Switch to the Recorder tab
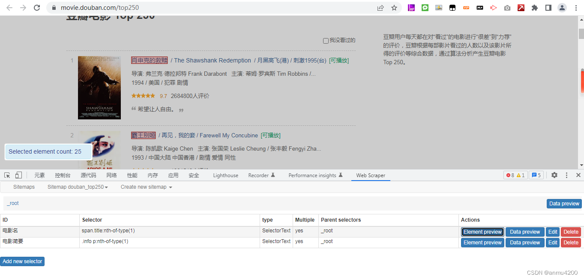The image size is (584, 279). [261, 175]
